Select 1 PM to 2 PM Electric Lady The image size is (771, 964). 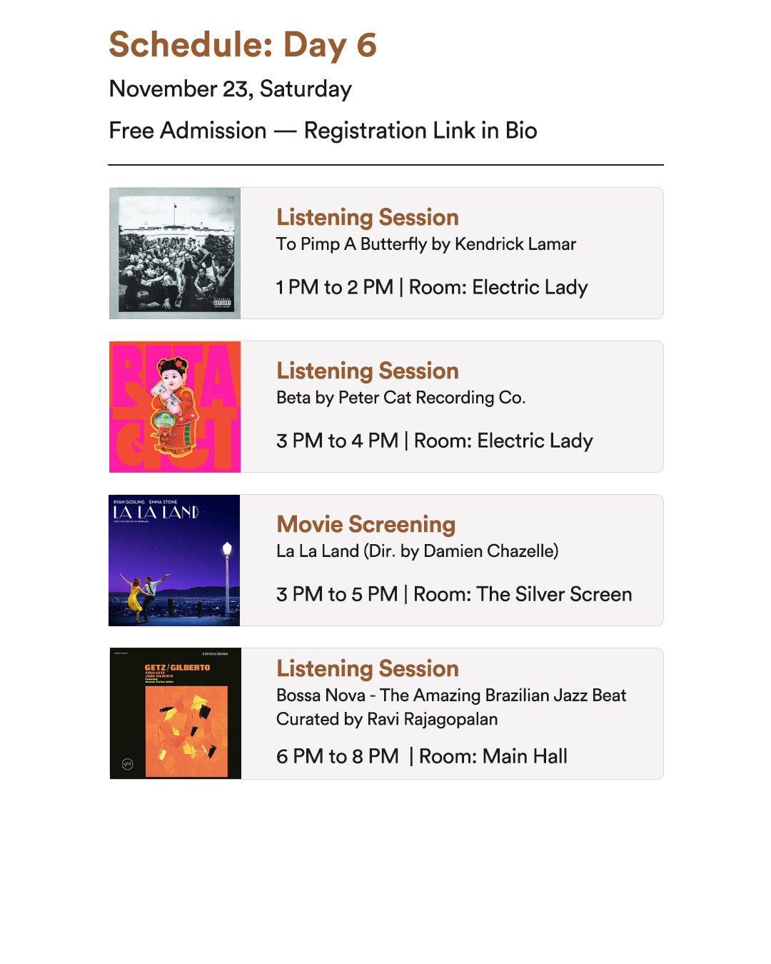click(x=432, y=287)
